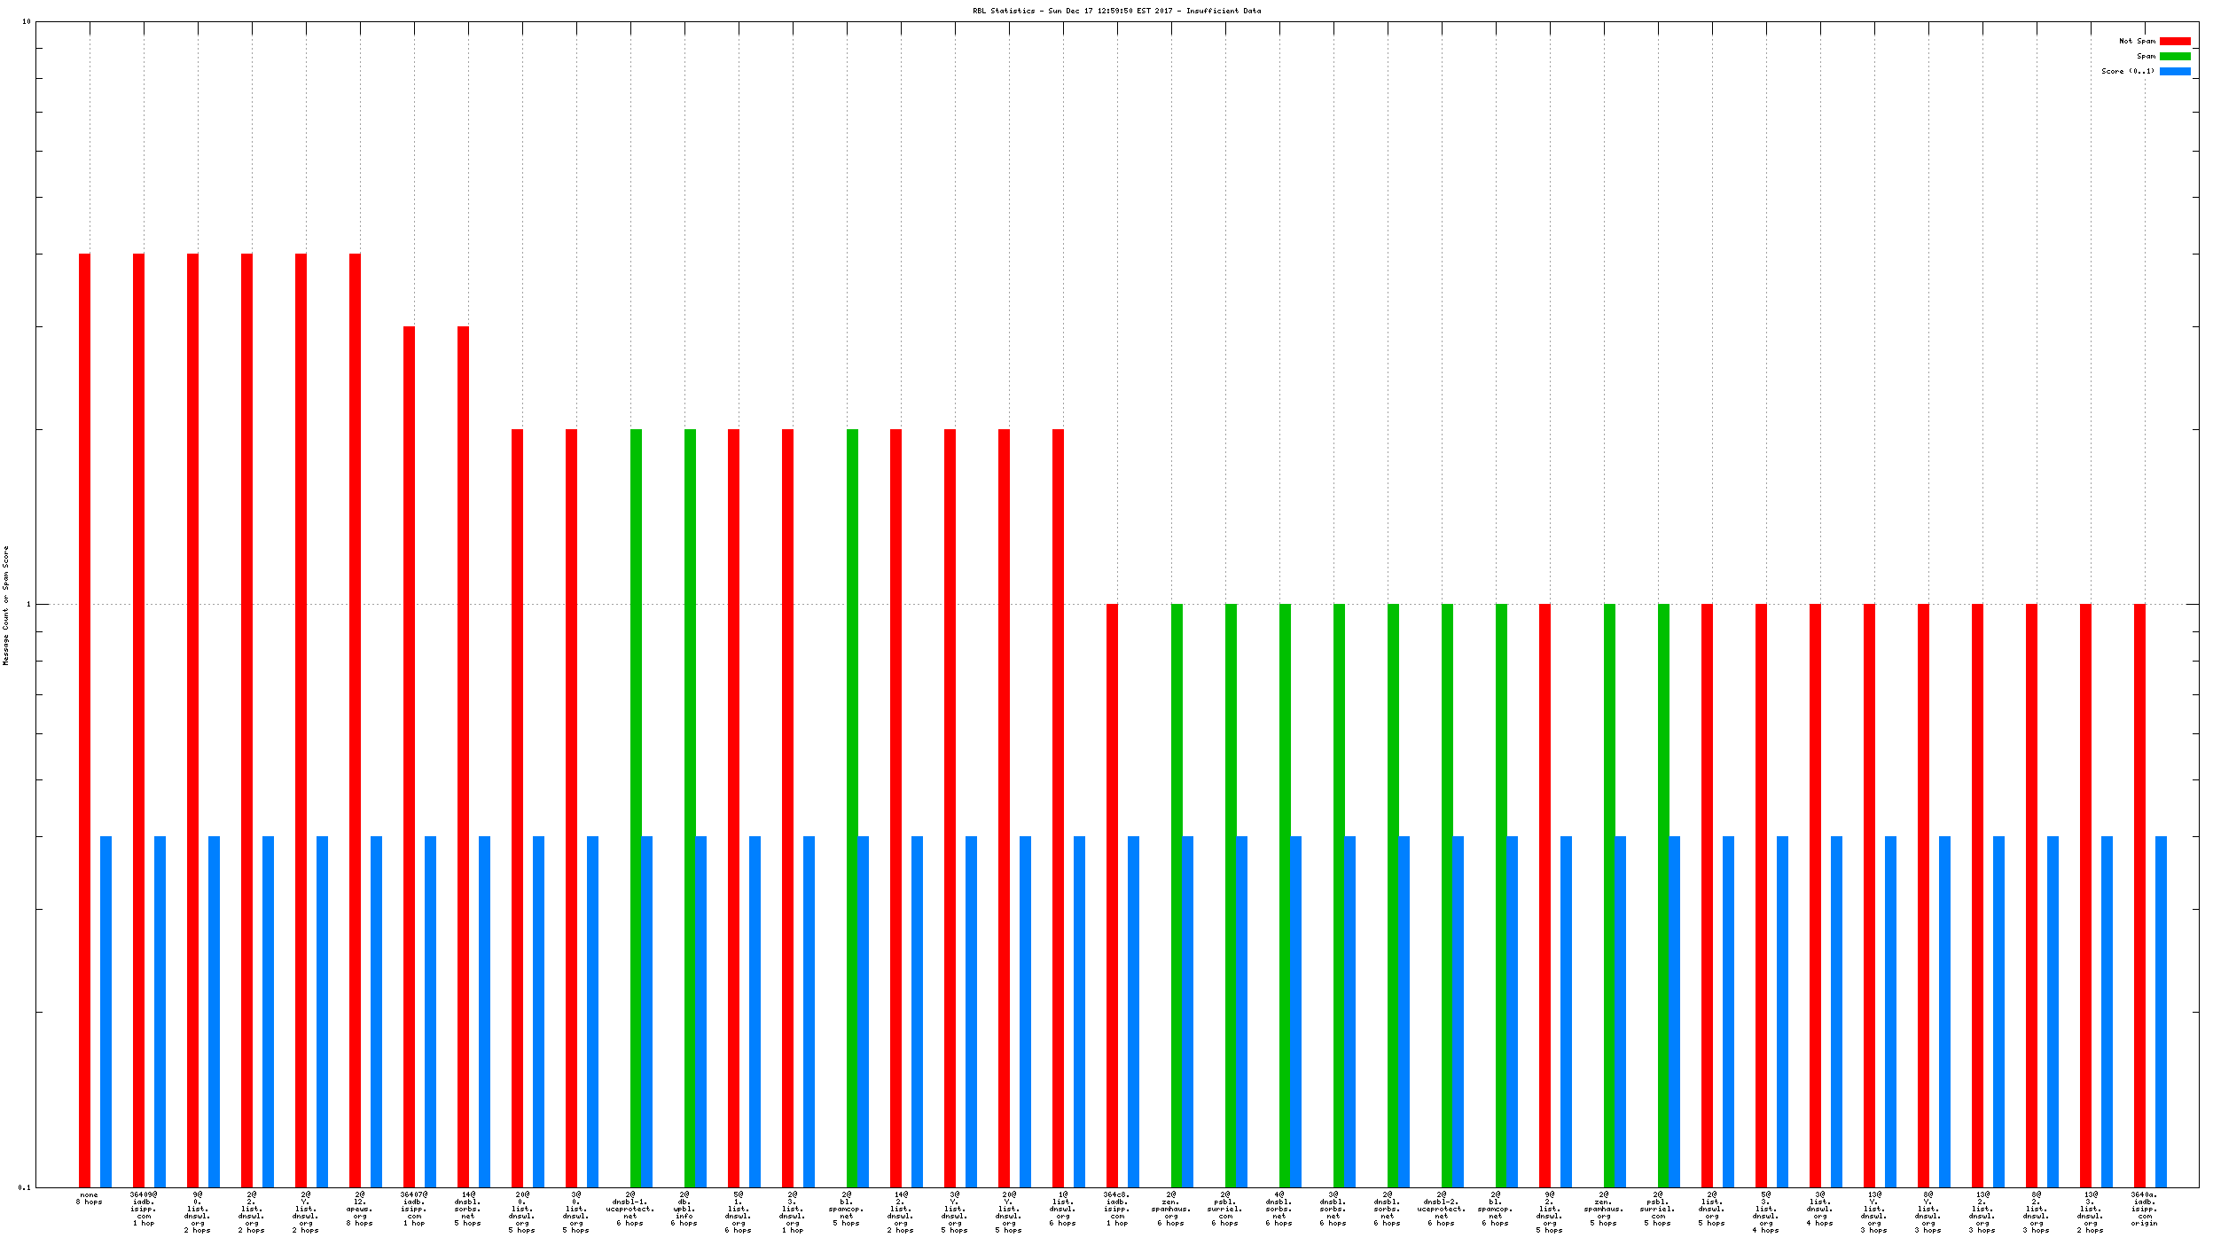This screenshot has height=1245, width=2213.
Task: Click the 'iadb.isipp.com origin' axis label
Action: (2144, 1209)
